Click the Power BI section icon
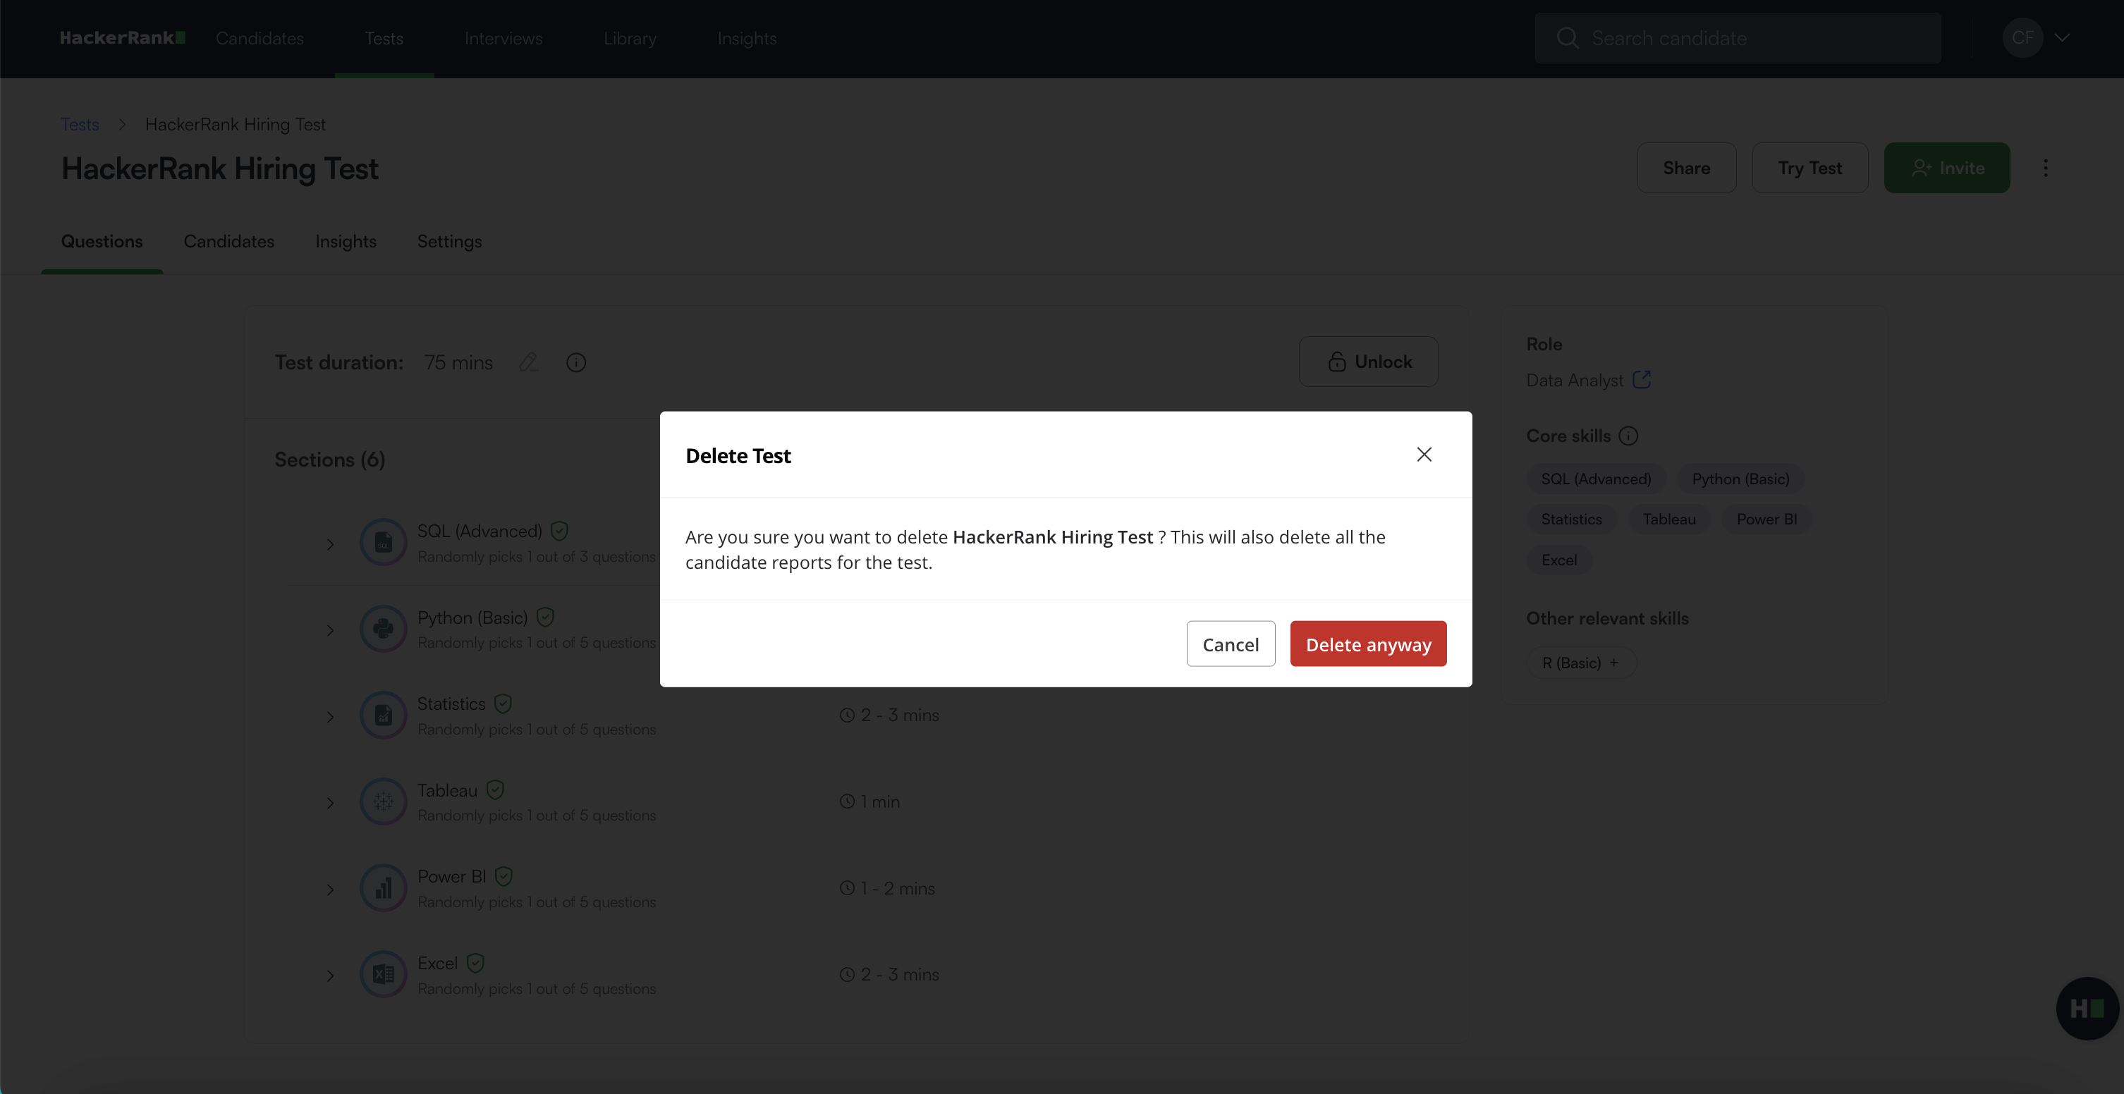Image resolution: width=2124 pixels, height=1094 pixels. (384, 888)
